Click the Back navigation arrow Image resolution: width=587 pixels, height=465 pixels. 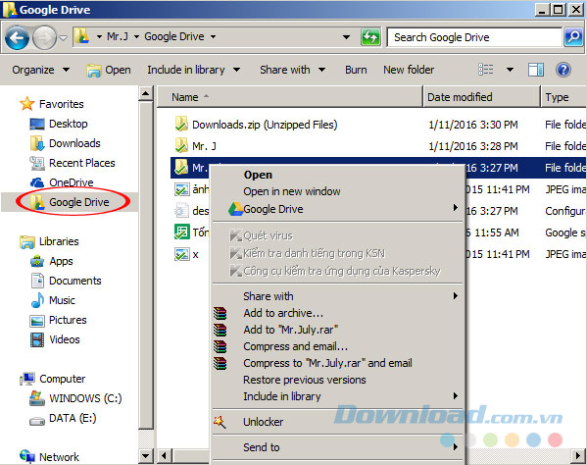pos(17,38)
